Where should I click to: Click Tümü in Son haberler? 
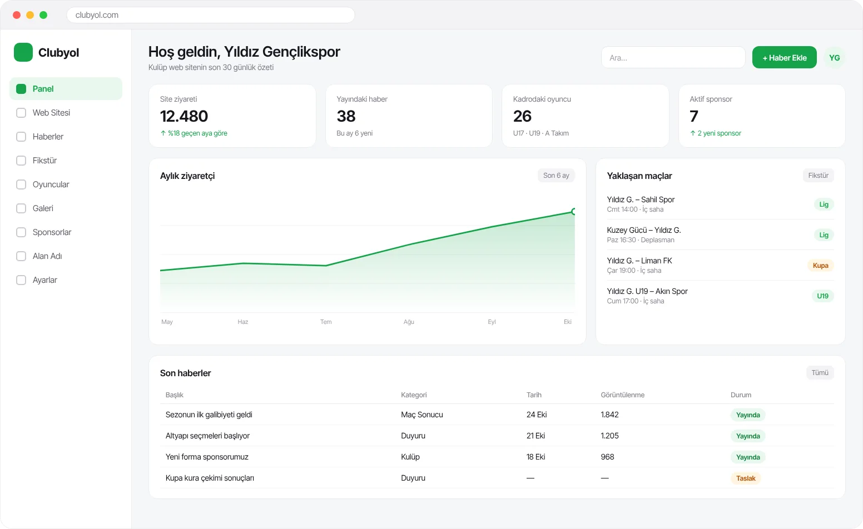coord(820,373)
